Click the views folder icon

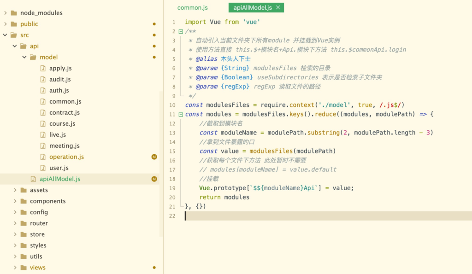(x=24, y=268)
